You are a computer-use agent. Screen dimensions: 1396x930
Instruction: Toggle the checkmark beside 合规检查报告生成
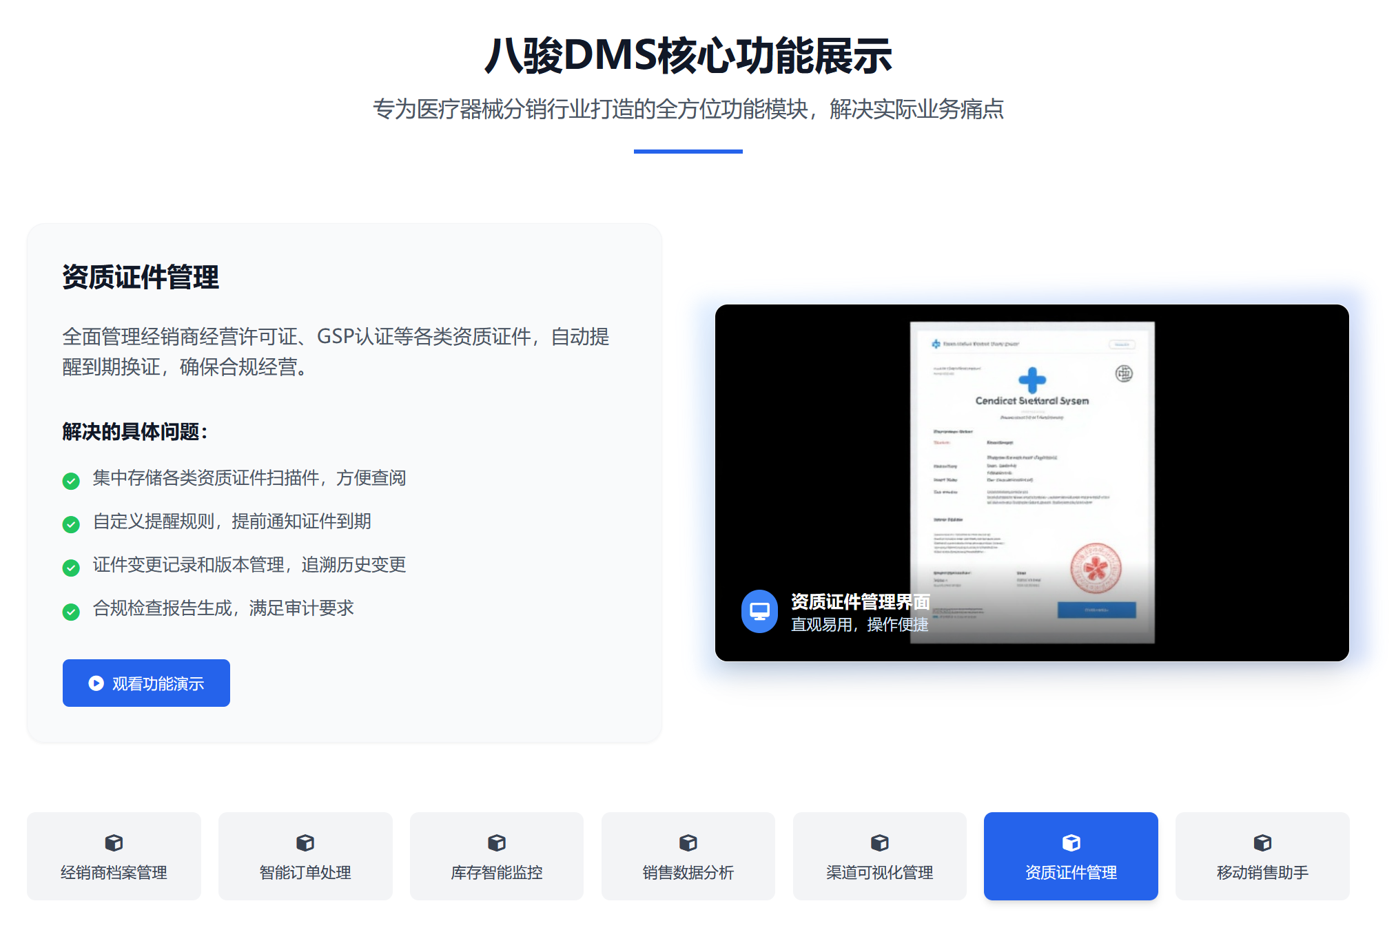(71, 610)
